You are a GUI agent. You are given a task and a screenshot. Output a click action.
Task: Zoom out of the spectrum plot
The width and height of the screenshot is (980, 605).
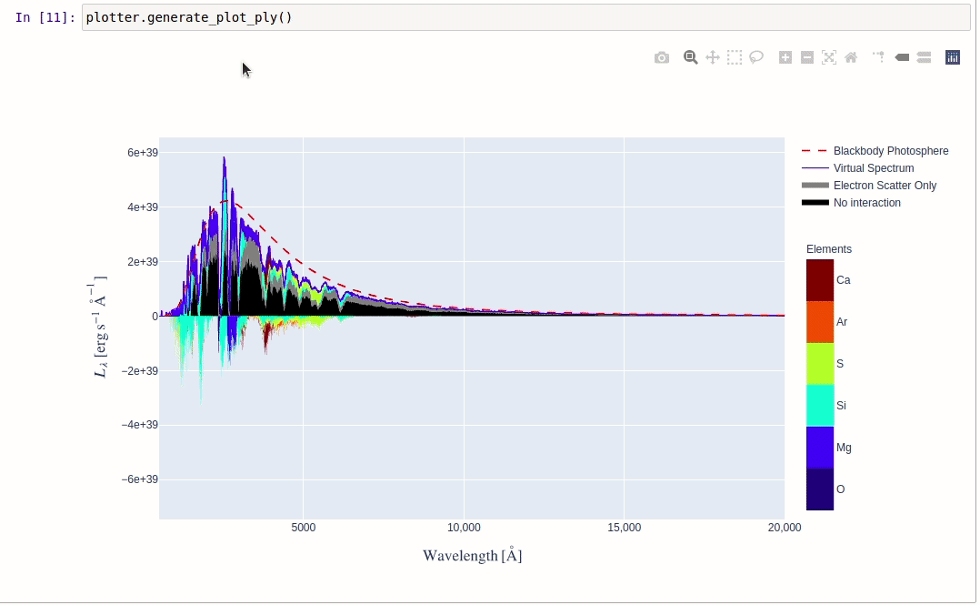pos(806,56)
